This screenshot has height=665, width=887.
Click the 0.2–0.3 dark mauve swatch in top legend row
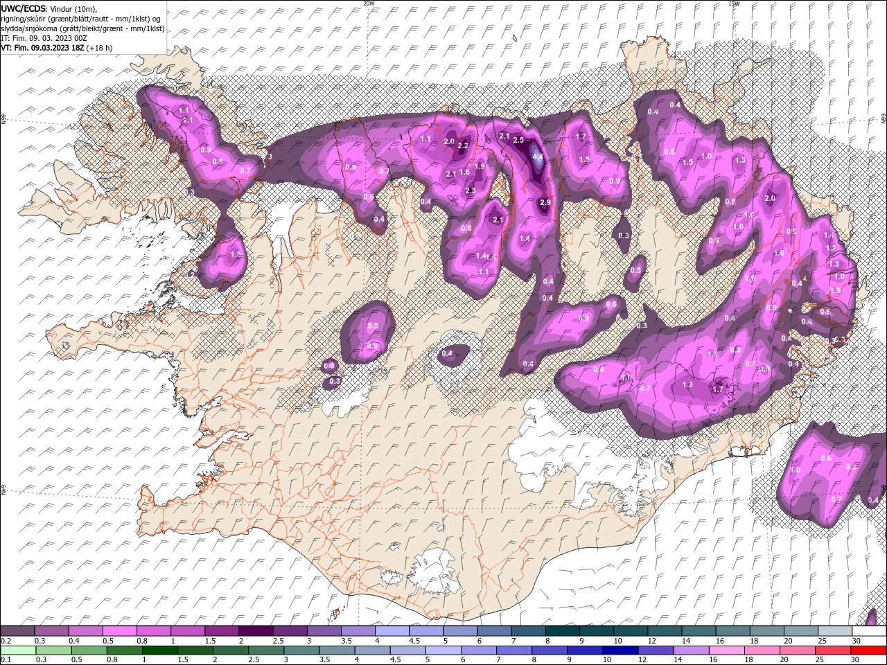[17, 631]
